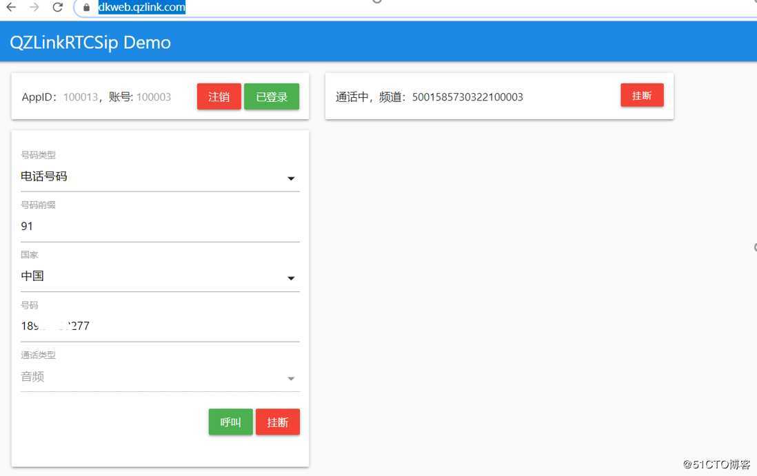Click the red 注销 logout button
This screenshot has width=757, height=476.
pos(219,96)
